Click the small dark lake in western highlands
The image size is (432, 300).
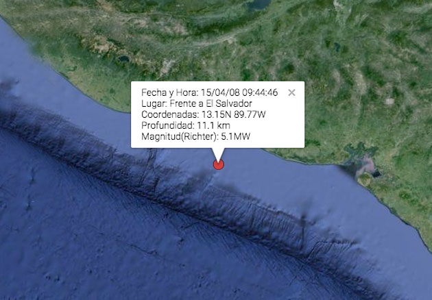click(x=123, y=59)
